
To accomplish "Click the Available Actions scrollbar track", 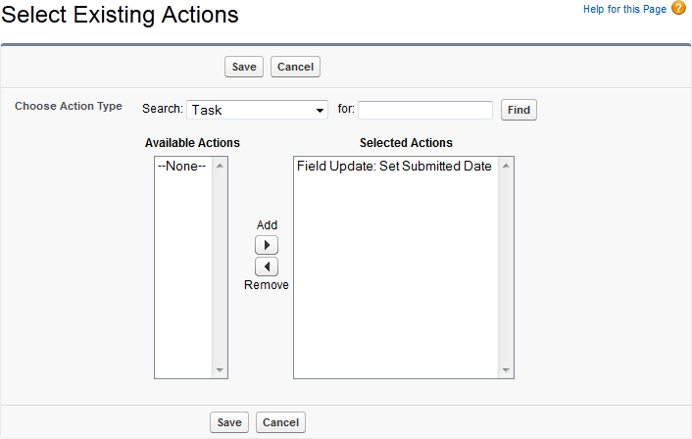I will tap(221, 265).
